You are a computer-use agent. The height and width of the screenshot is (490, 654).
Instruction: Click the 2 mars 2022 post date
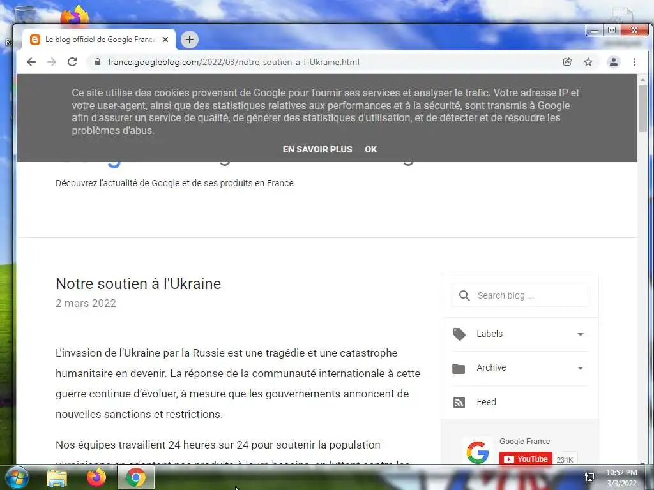pyautogui.click(x=86, y=303)
